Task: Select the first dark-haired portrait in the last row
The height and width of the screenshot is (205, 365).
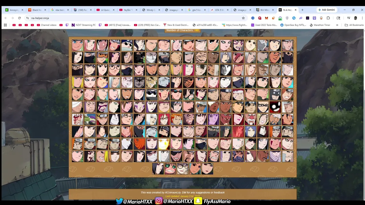Action: click(x=158, y=169)
